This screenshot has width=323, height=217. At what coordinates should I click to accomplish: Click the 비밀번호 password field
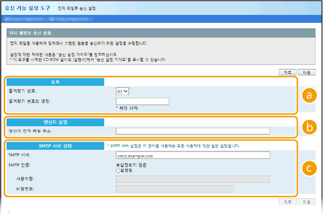click(x=175, y=189)
